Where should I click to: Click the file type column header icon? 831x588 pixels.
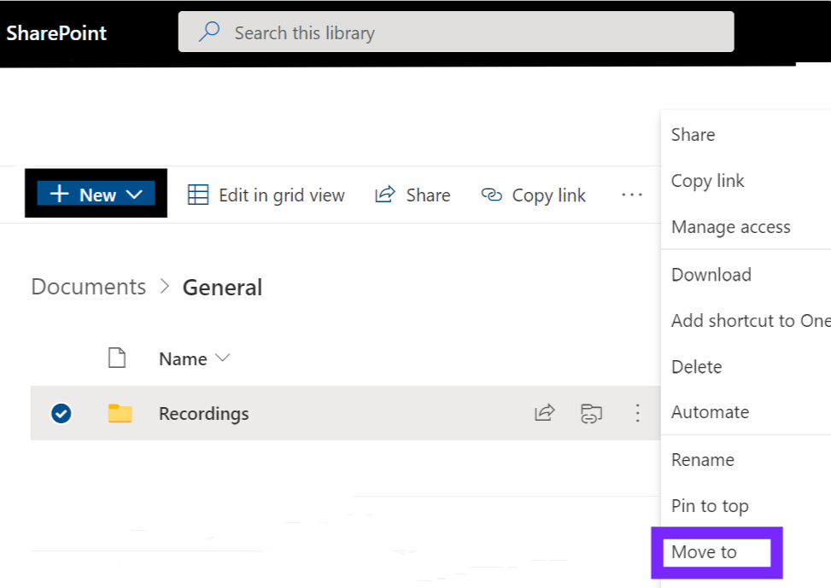117,358
